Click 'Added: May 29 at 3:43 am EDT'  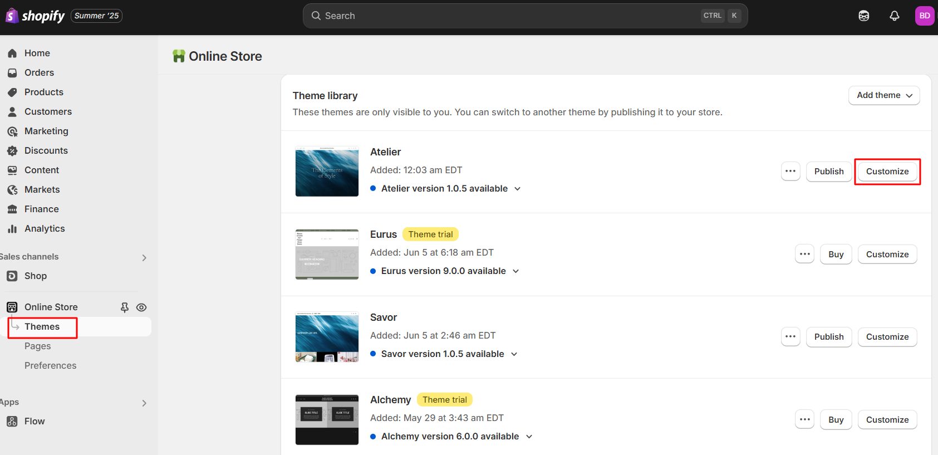click(x=437, y=418)
